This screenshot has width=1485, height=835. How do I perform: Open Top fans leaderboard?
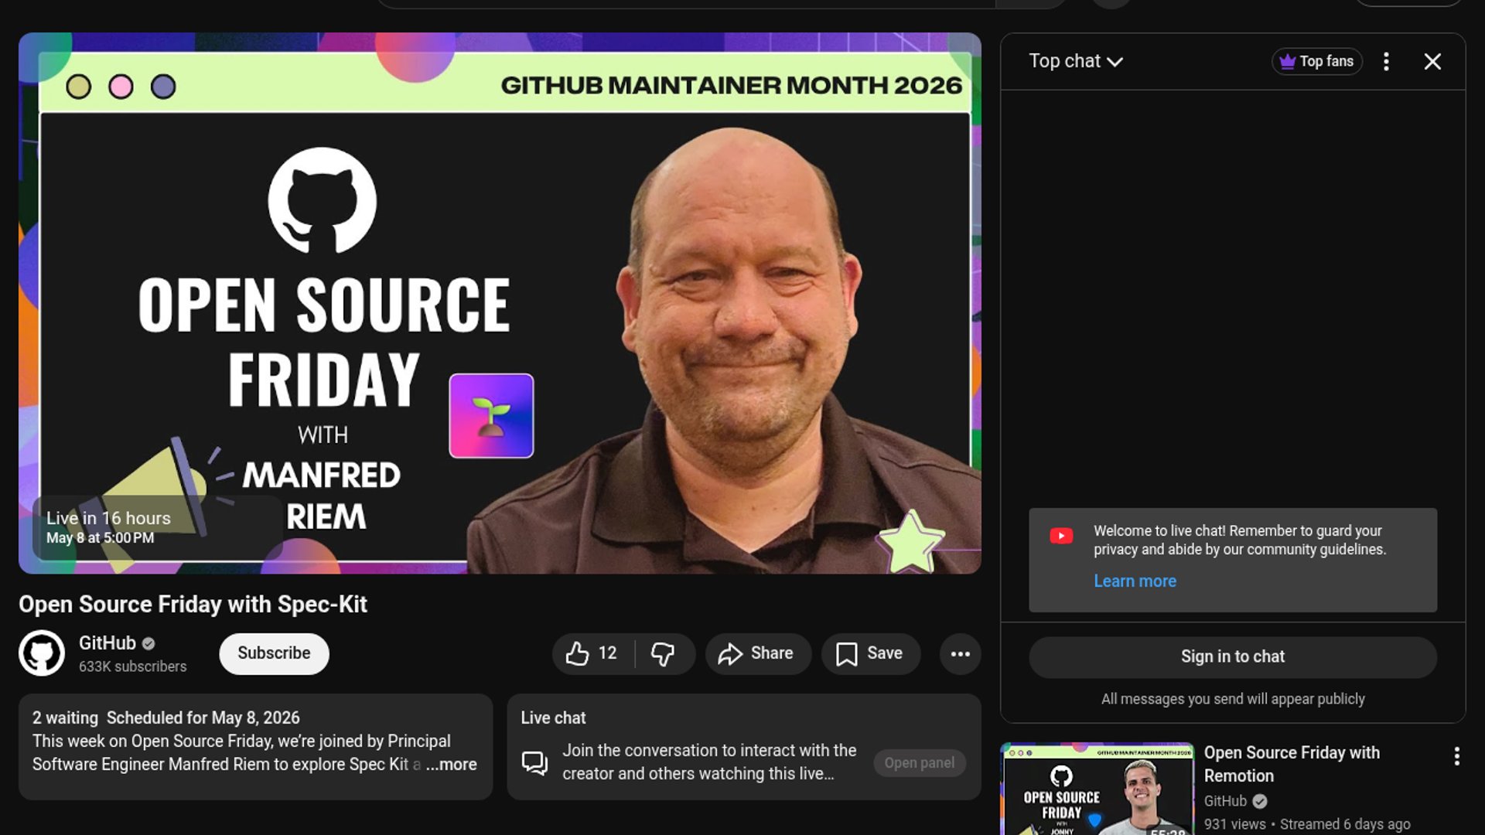point(1316,61)
